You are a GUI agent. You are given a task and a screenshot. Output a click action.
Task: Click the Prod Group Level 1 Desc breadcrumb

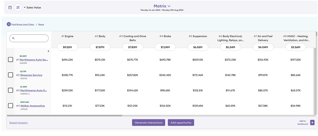pyautogui.click(x=23, y=24)
